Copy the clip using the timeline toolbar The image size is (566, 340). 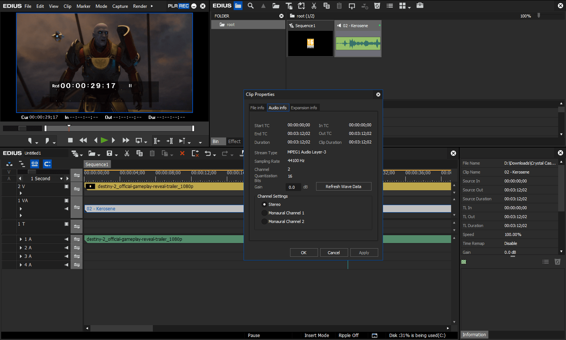tap(139, 153)
